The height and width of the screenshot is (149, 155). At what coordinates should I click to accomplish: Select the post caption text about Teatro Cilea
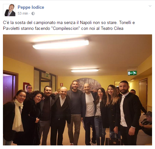(69, 26)
